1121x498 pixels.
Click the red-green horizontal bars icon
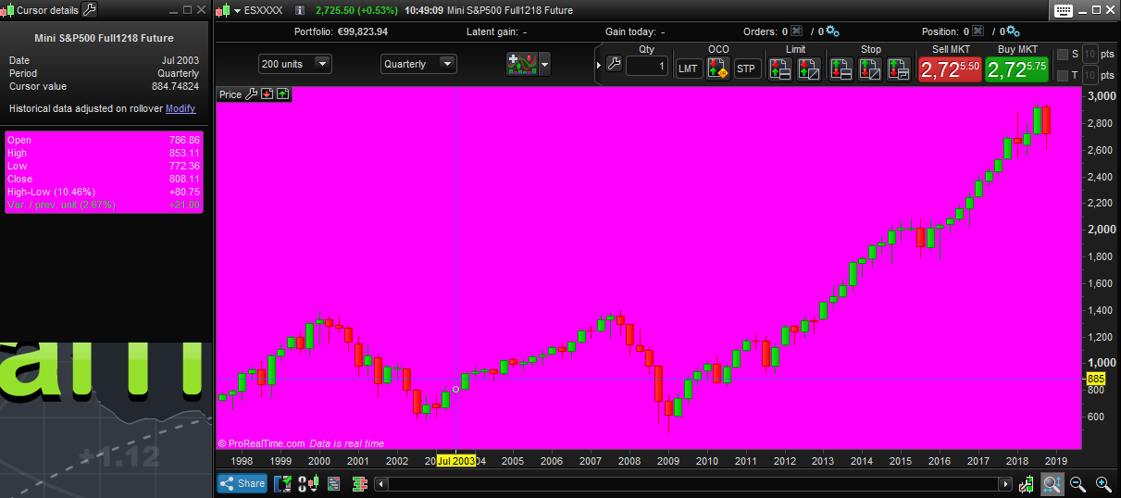pos(359,483)
